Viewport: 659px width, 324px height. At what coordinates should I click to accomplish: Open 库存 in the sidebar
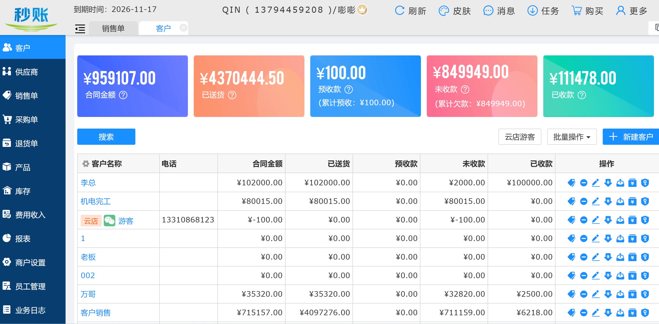(33, 191)
